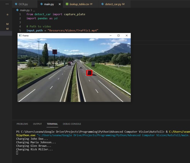The image size is (190, 163).
Task: Click the Frame window title icon
Action: (x=20, y=36)
